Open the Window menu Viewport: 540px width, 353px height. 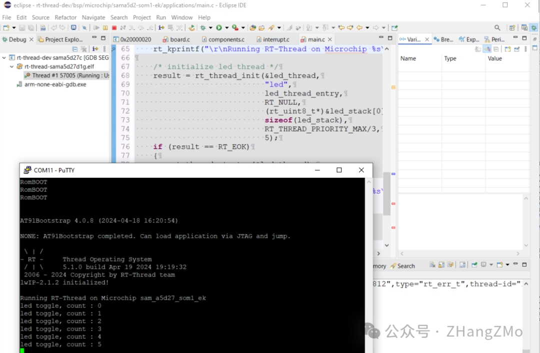(x=182, y=17)
